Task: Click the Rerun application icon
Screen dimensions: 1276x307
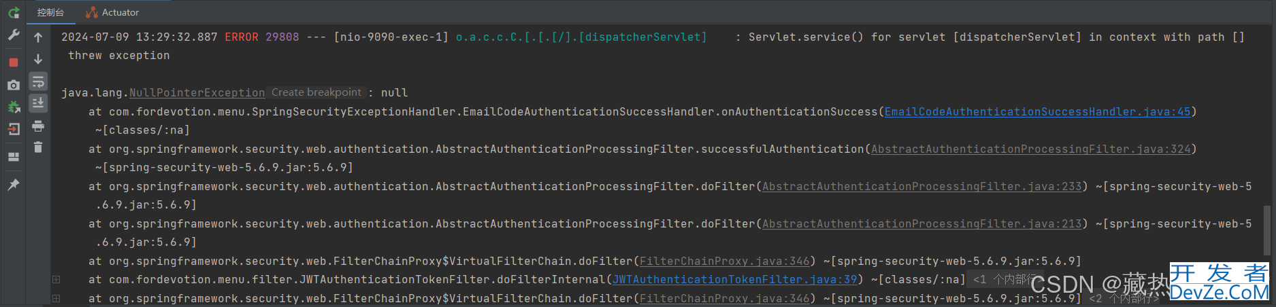Action: (13, 12)
